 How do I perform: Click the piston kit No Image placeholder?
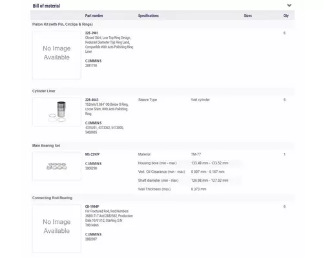click(x=57, y=55)
